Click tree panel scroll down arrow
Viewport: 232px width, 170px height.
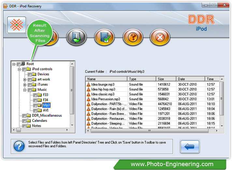point(72,125)
